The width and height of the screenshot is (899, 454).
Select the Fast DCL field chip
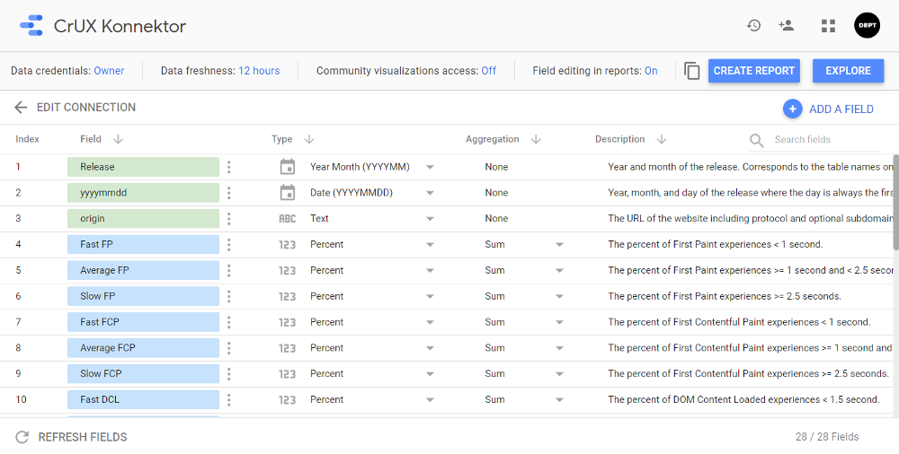tap(143, 399)
